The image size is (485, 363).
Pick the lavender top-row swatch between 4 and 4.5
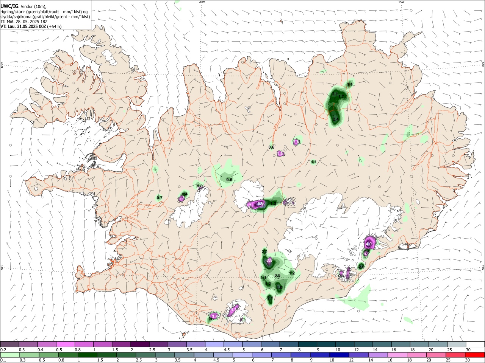click(214, 344)
